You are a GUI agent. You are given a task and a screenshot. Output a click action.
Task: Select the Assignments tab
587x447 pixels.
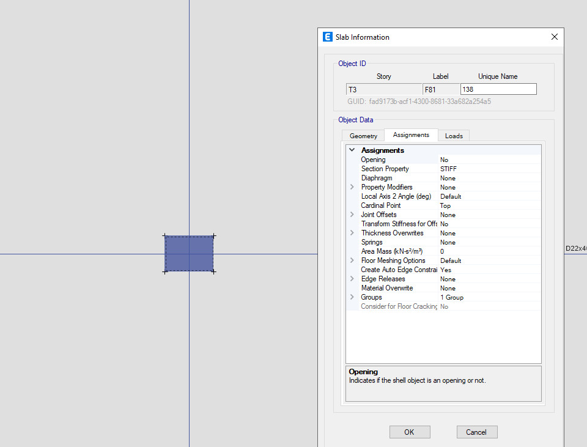tap(411, 135)
